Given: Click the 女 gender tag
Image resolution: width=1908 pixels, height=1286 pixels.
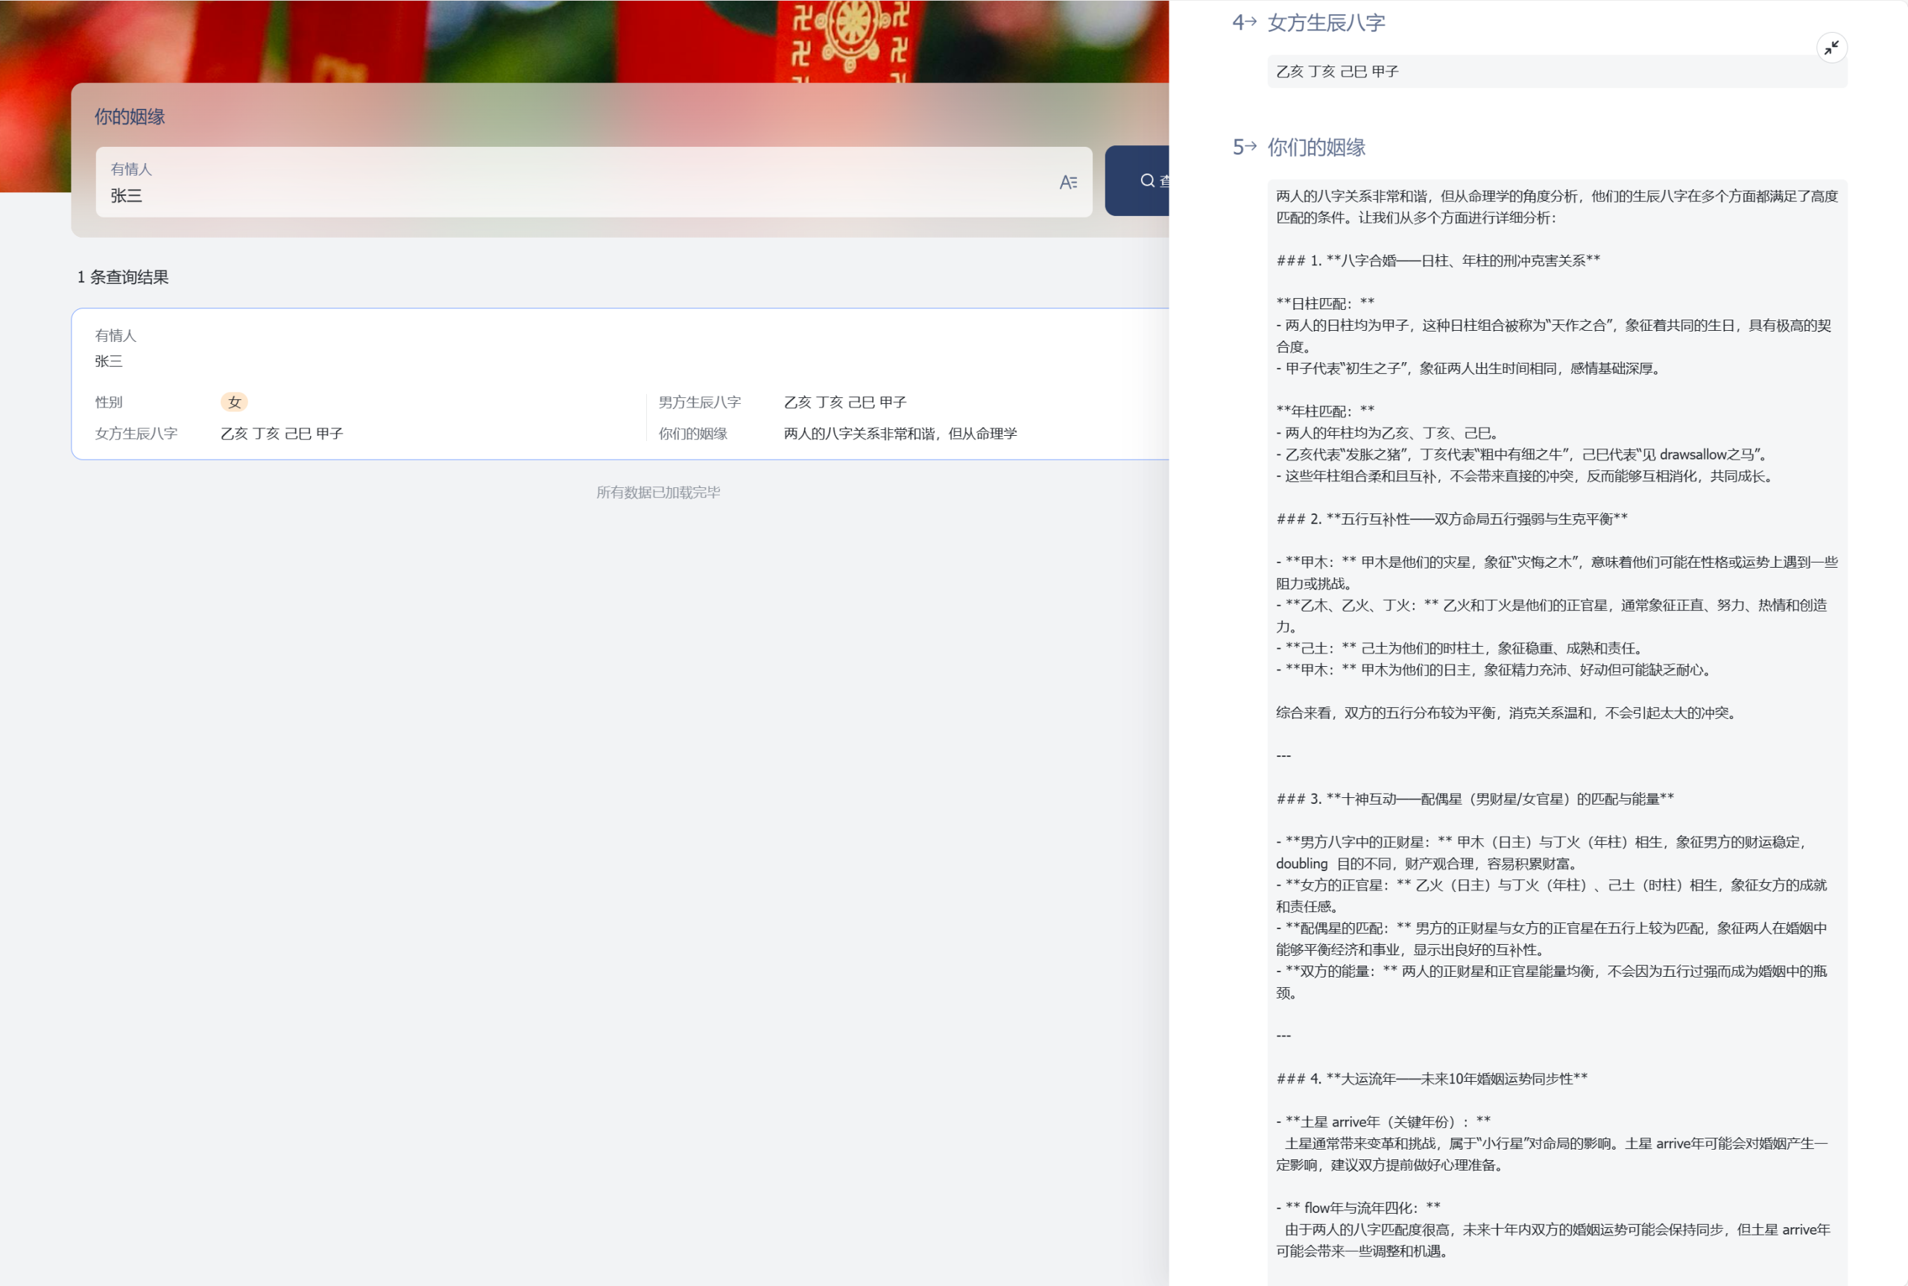Looking at the screenshot, I should click(235, 402).
